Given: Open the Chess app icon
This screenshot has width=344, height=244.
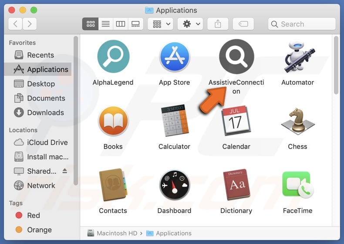Looking at the screenshot, I should [298, 121].
